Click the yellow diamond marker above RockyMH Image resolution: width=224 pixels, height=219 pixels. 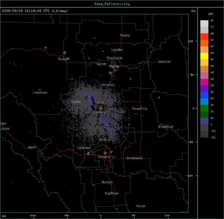coord(65,53)
